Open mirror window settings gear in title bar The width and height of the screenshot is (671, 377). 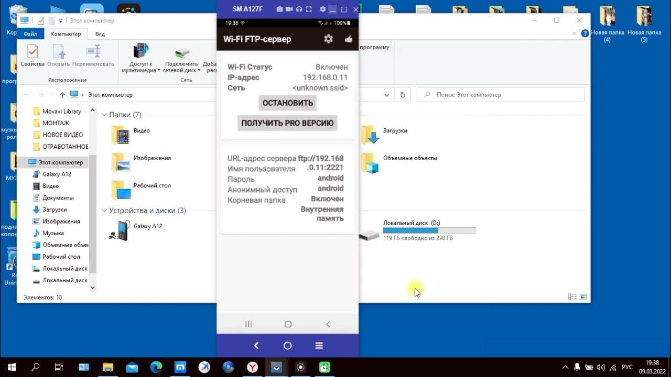coord(323,9)
